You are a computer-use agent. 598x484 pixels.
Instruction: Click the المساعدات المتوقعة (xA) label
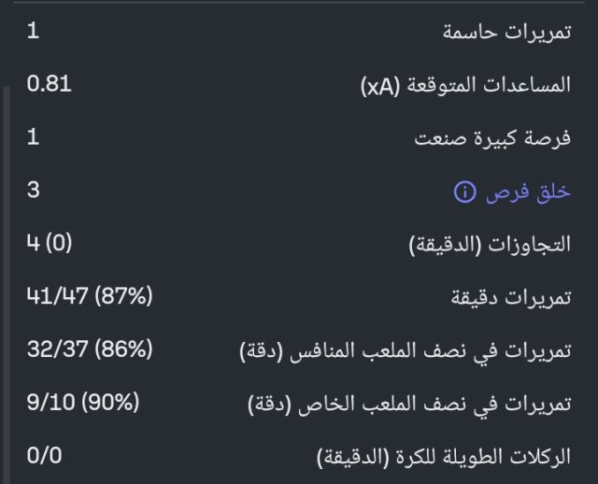pos(465,85)
